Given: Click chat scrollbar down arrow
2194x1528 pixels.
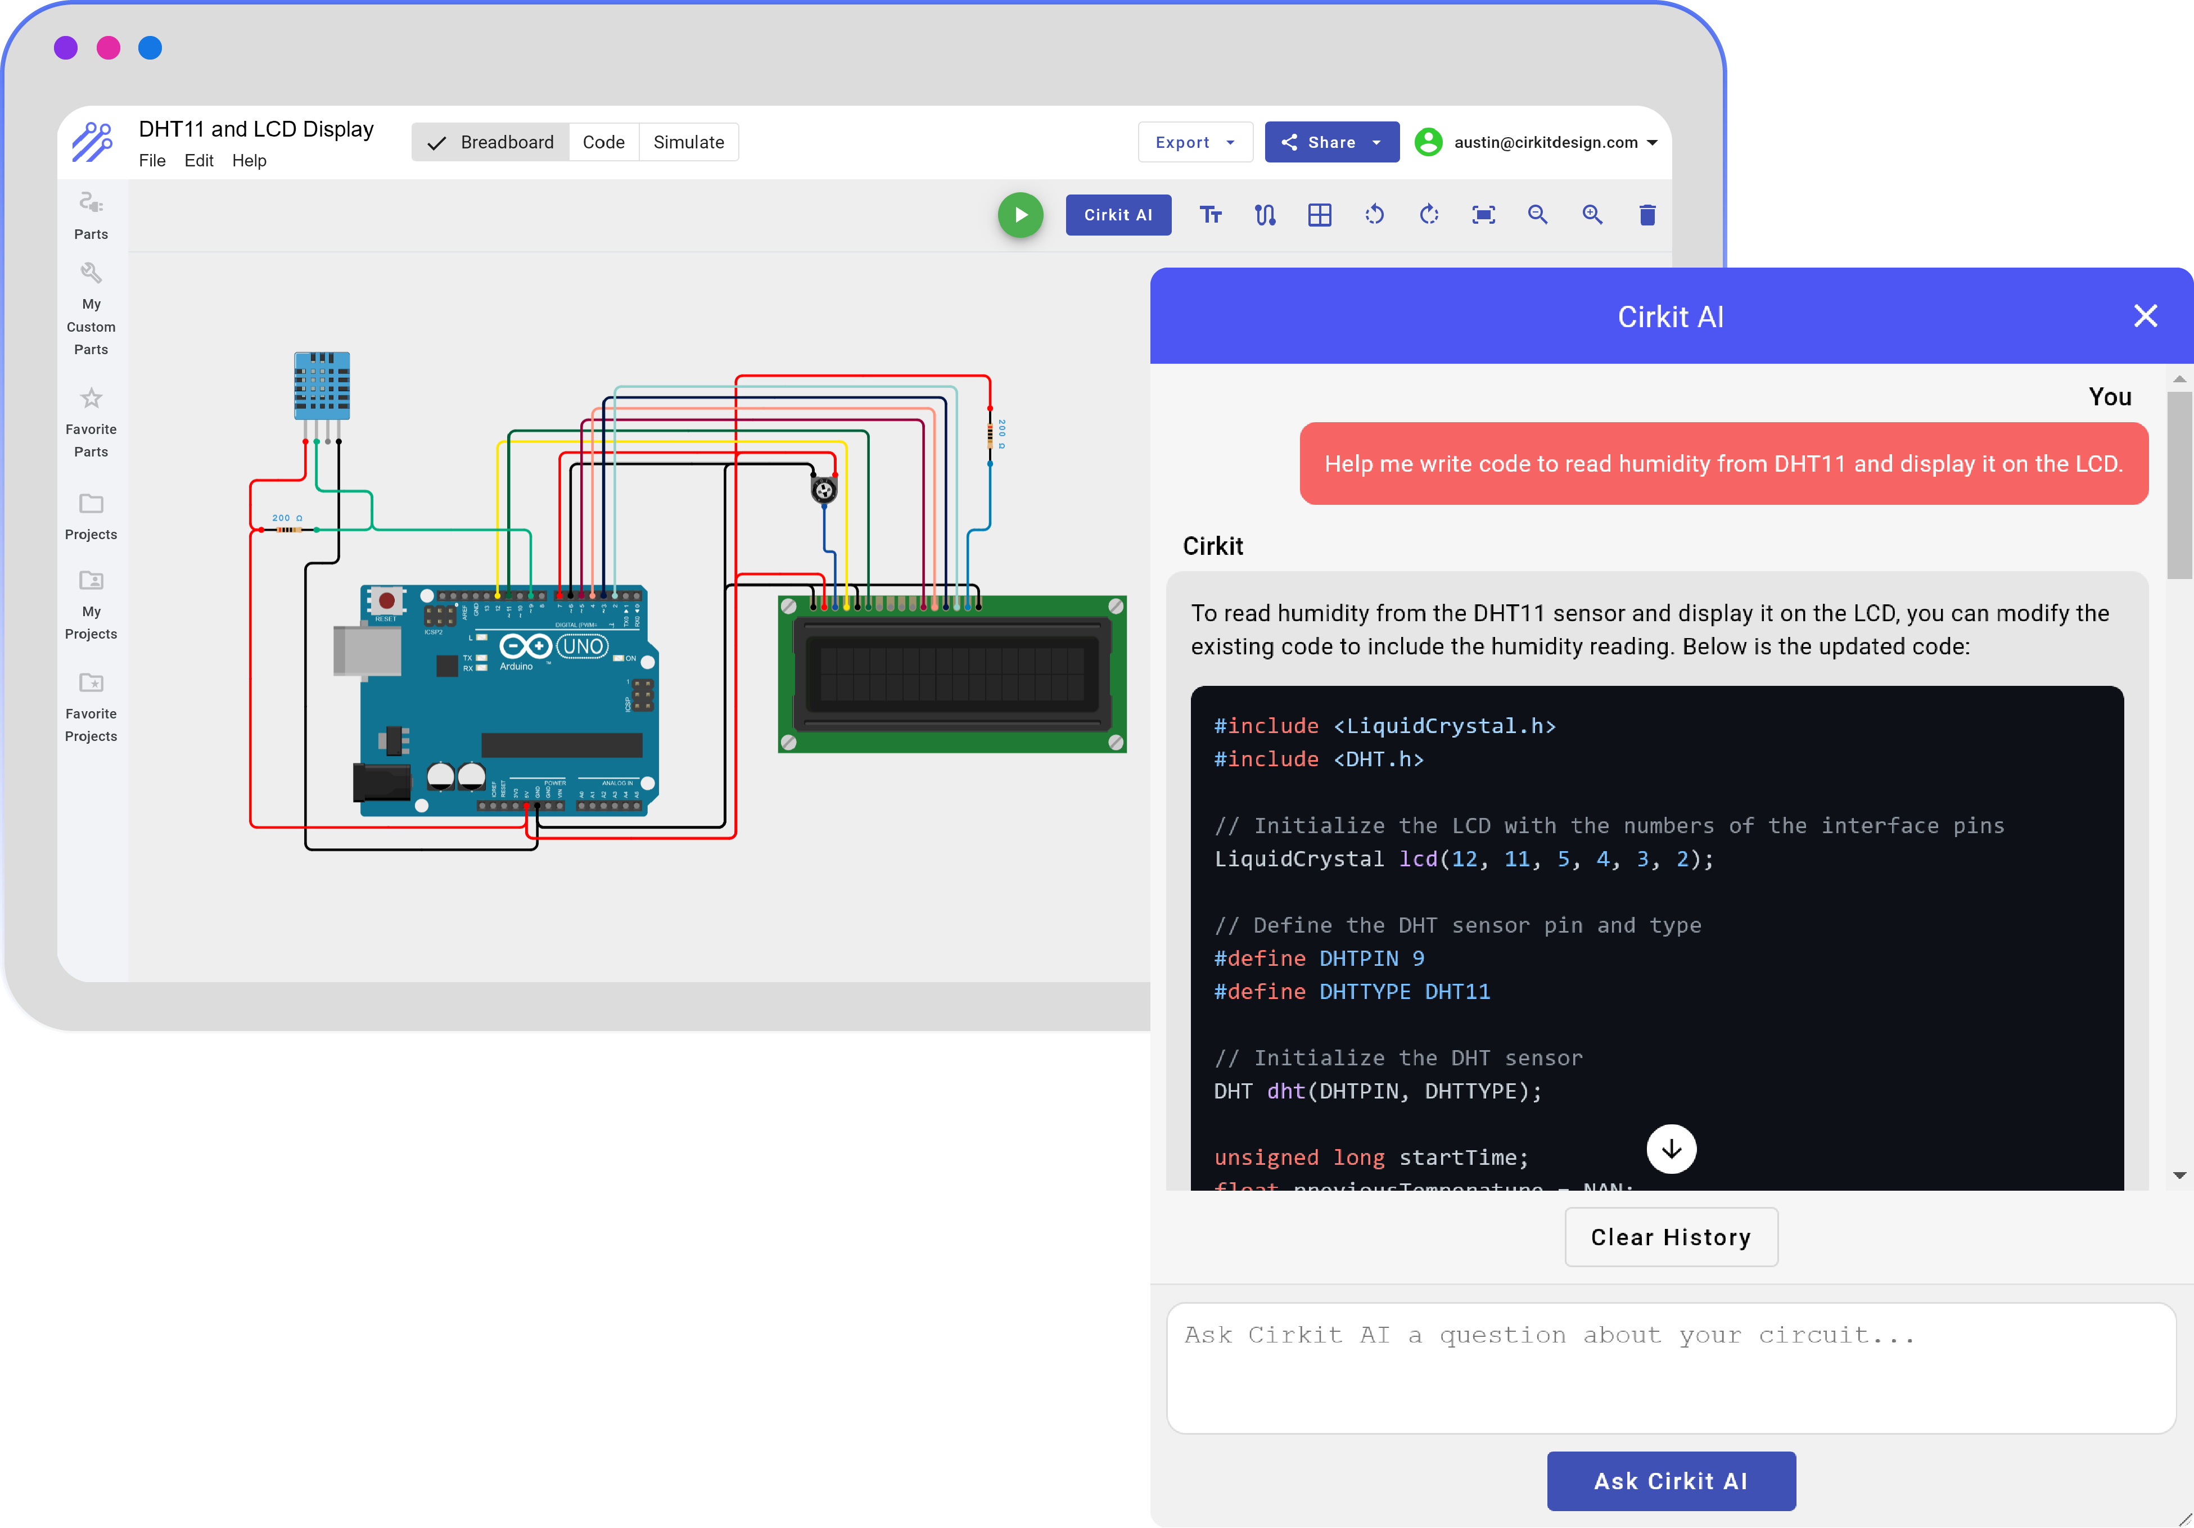Looking at the screenshot, I should [x=2179, y=1176].
